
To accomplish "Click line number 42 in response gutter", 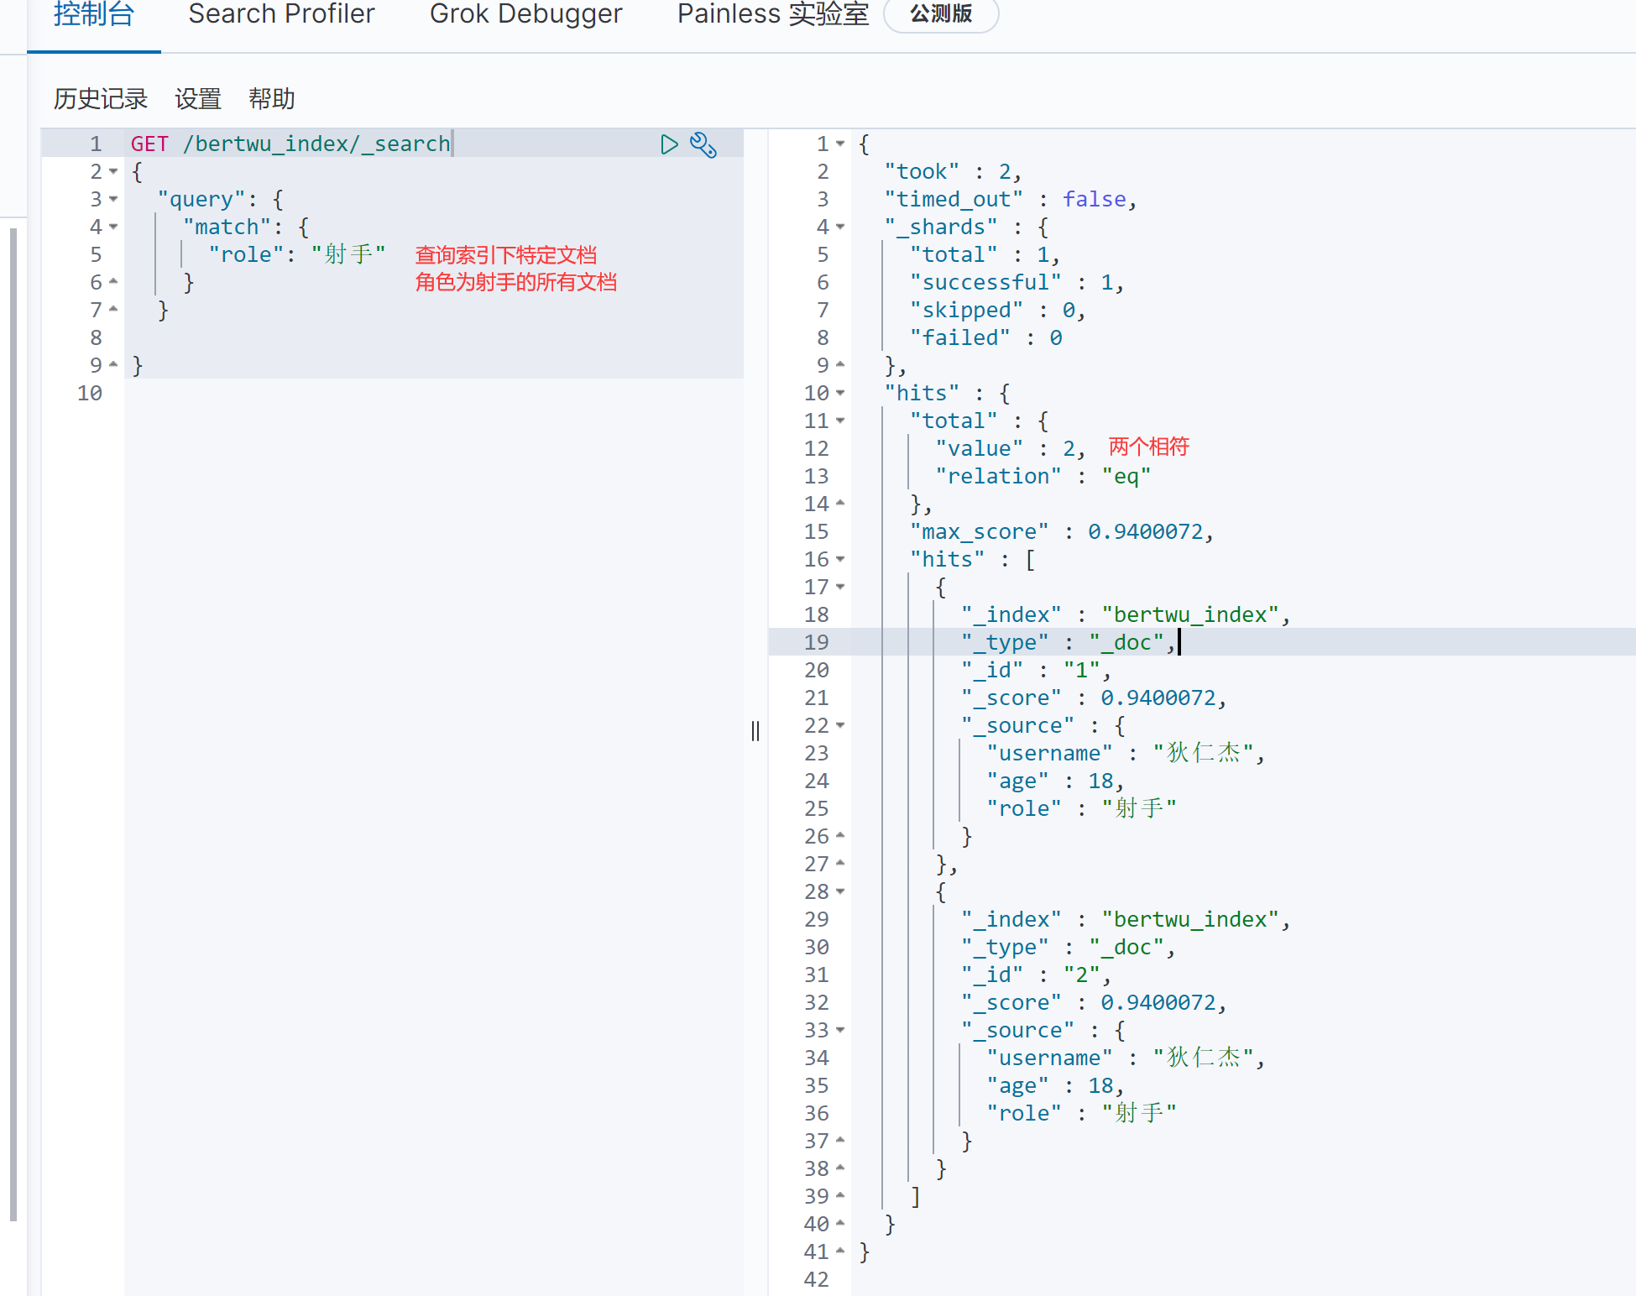I will tap(816, 1280).
